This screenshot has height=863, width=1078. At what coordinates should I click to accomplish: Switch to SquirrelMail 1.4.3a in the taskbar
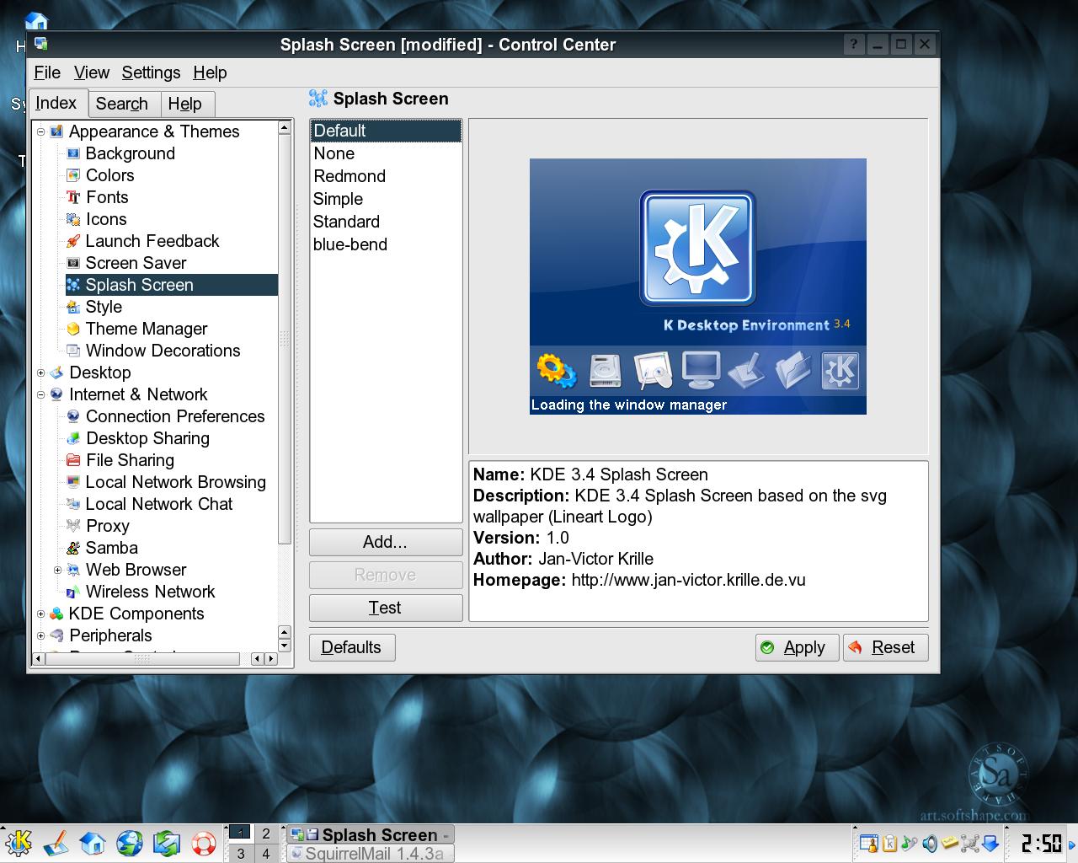point(370,853)
